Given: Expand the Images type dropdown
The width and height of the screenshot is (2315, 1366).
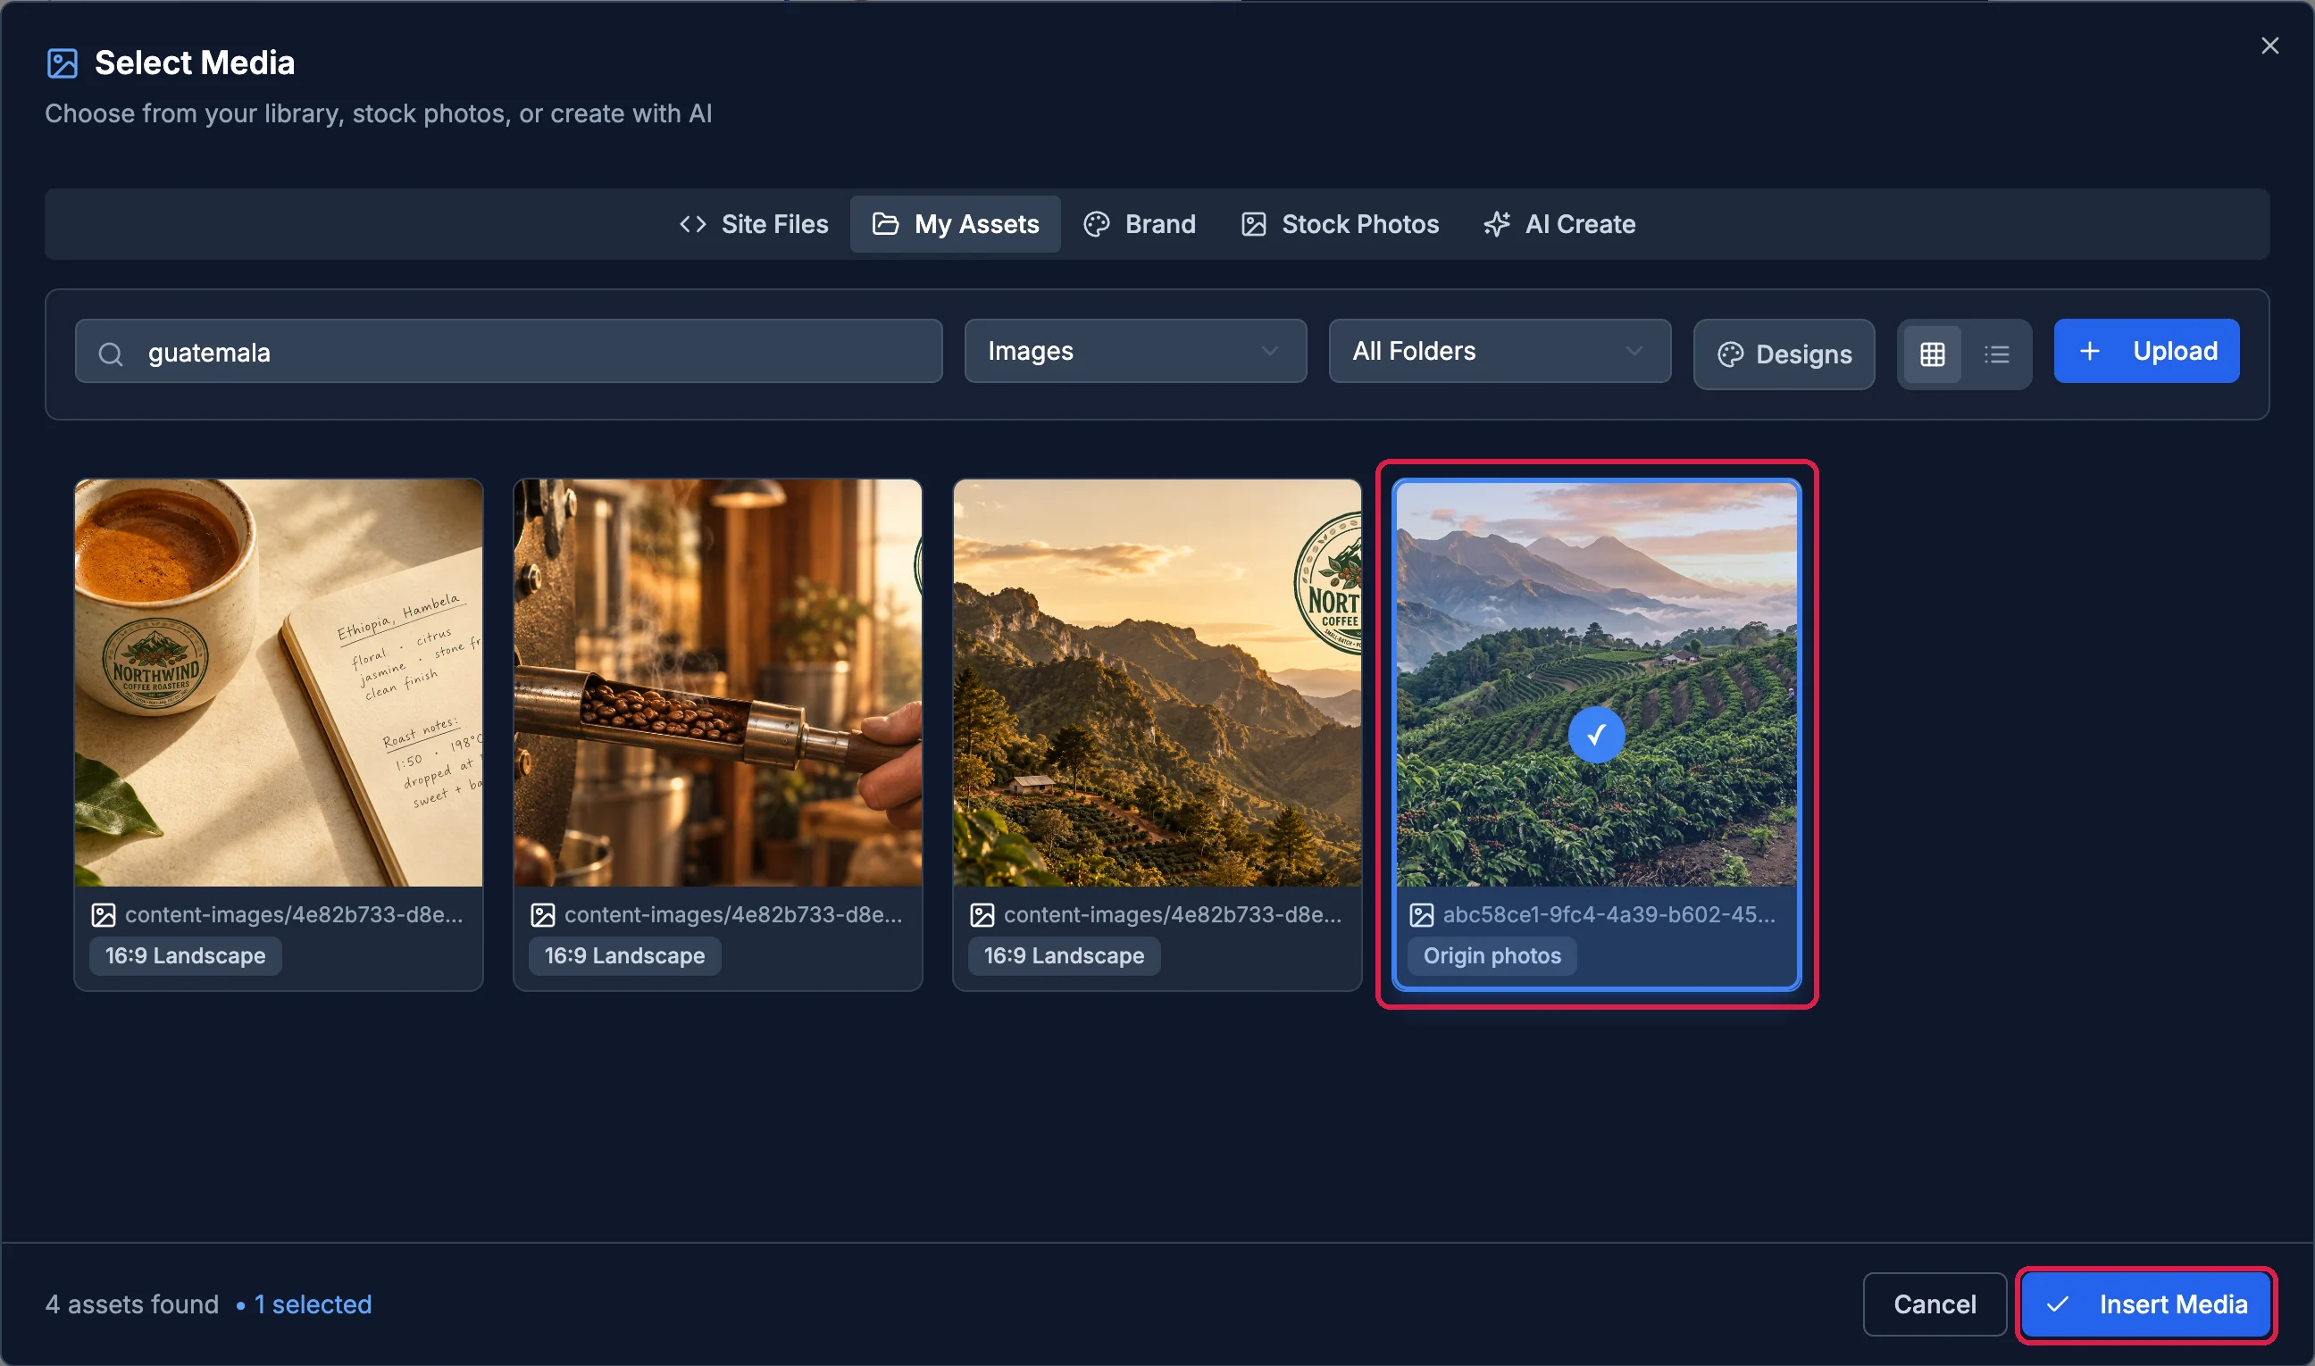Looking at the screenshot, I should tap(1134, 351).
